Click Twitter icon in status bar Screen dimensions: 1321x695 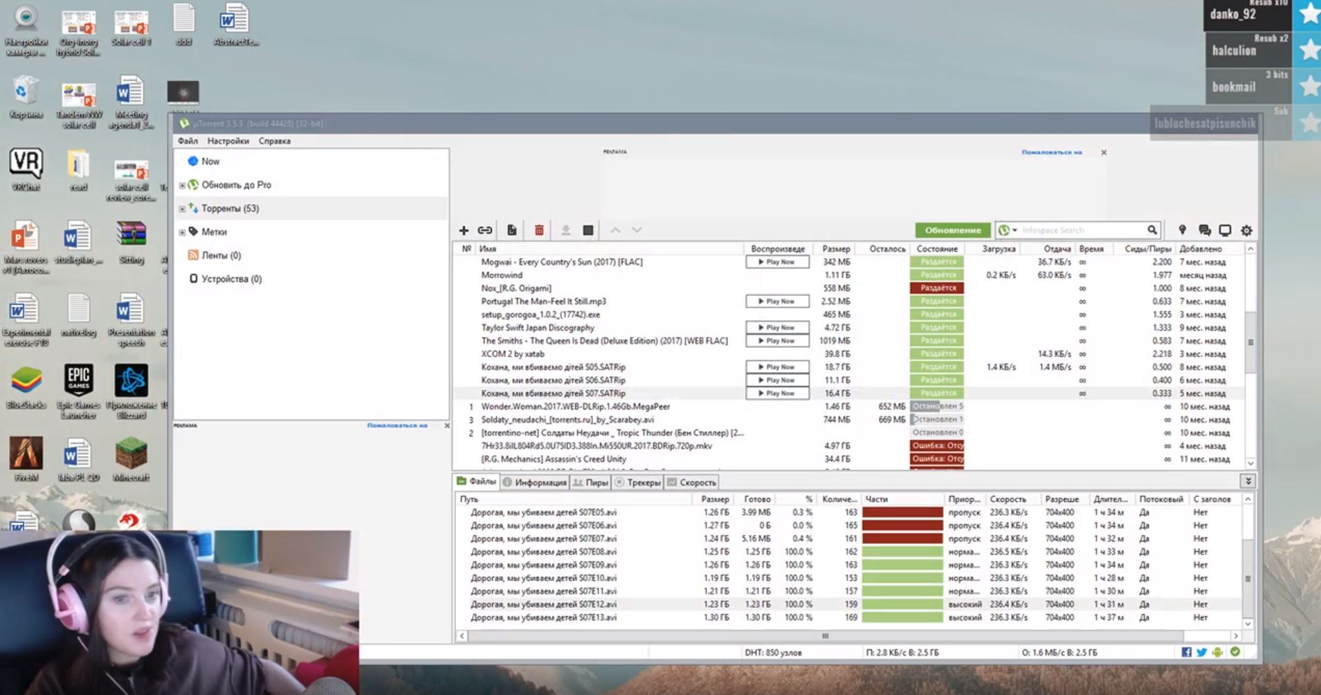point(1202,652)
